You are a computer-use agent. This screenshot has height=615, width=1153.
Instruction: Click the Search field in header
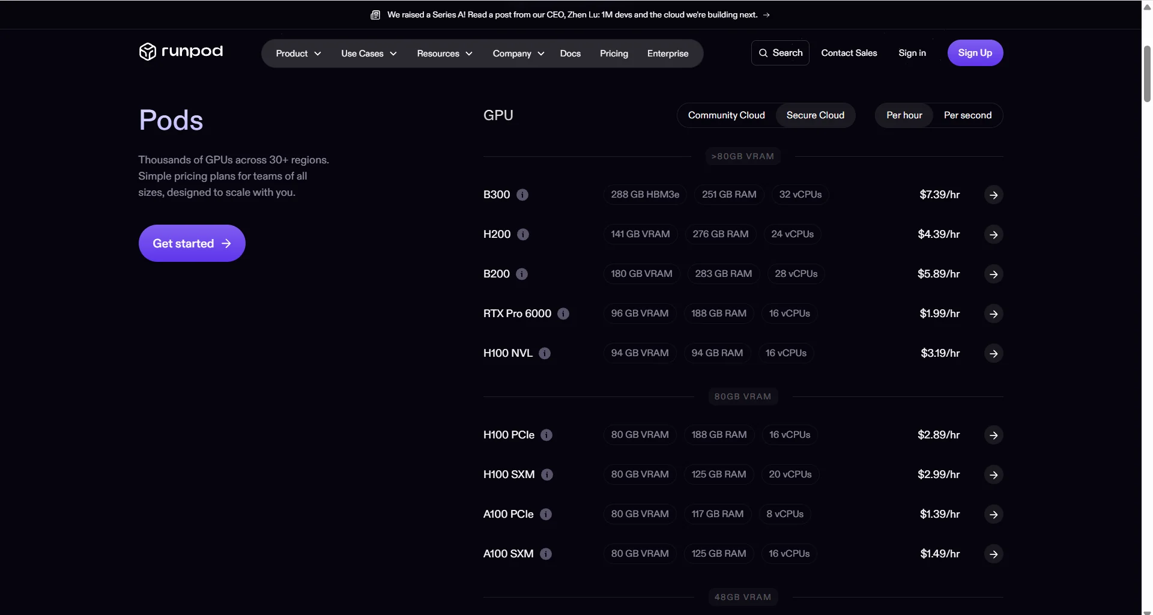(780, 53)
